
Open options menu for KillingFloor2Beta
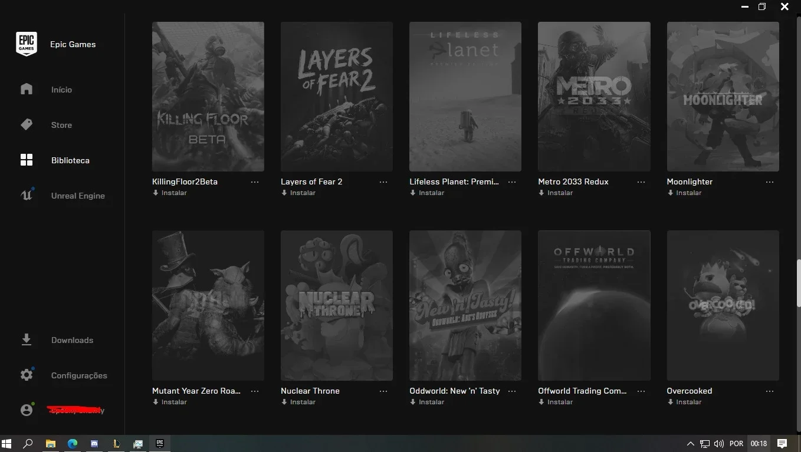point(255,182)
